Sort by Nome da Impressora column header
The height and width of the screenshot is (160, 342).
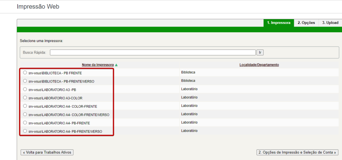98,65
